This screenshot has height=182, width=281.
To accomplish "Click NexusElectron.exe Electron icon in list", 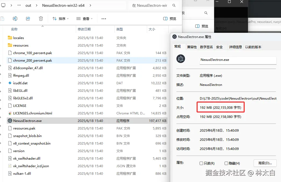I will pos(10,121).
